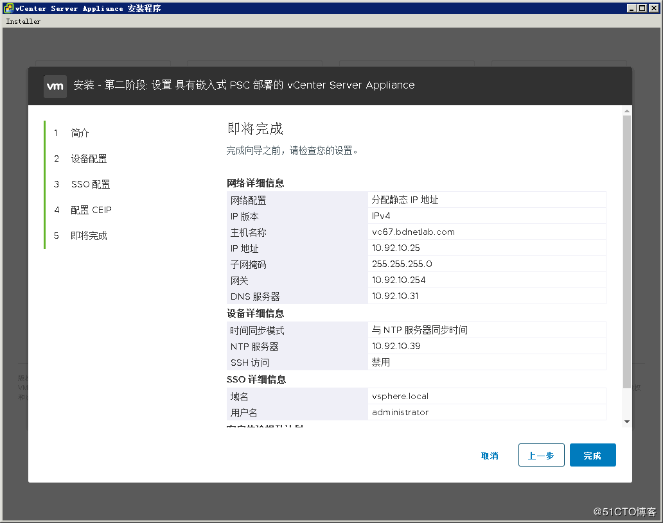The image size is (663, 523).
Task: Click DNS server value 10.92.10.31
Action: (x=395, y=296)
